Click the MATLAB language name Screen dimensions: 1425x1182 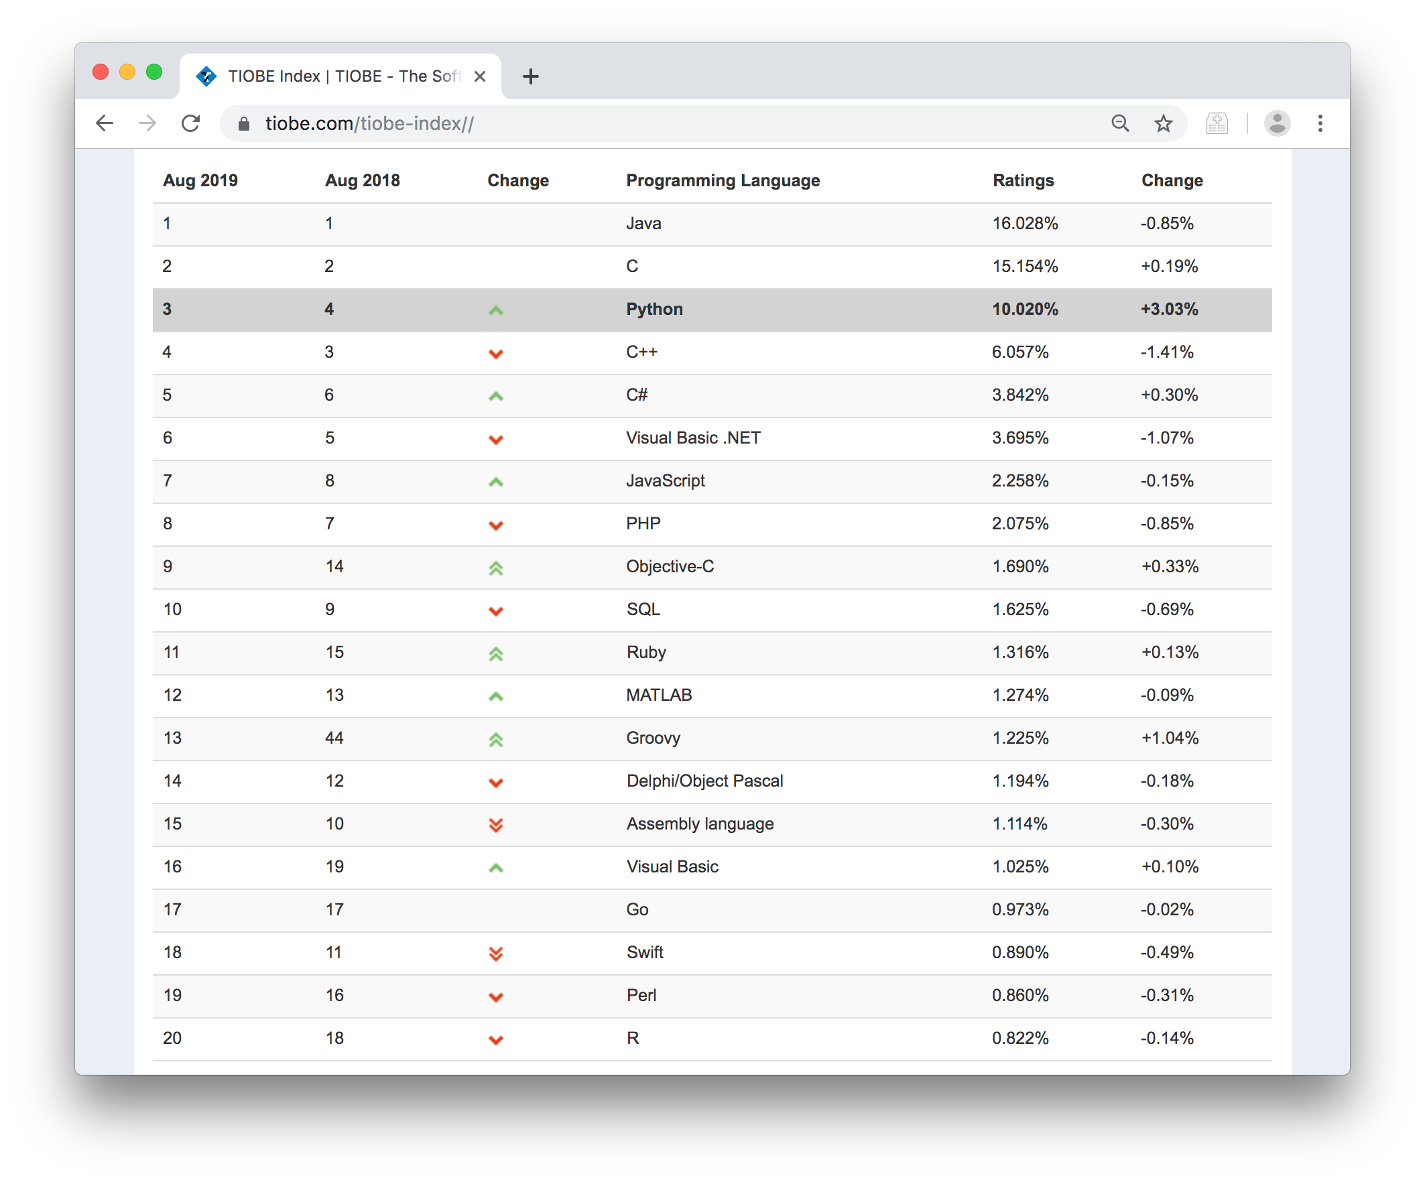click(x=659, y=695)
